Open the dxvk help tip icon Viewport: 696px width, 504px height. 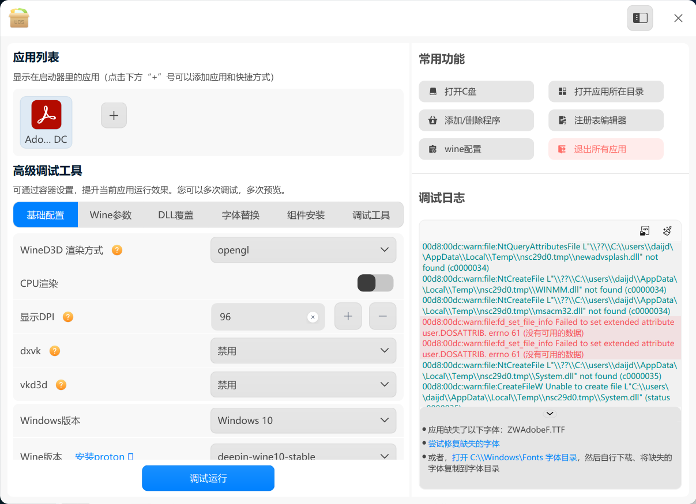pos(55,351)
